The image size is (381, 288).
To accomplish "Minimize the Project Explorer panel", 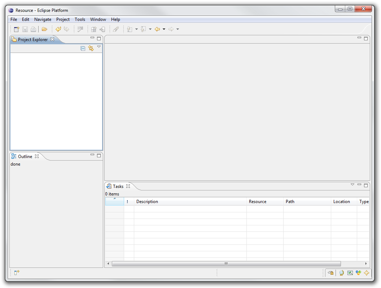I will click(92, 38).
